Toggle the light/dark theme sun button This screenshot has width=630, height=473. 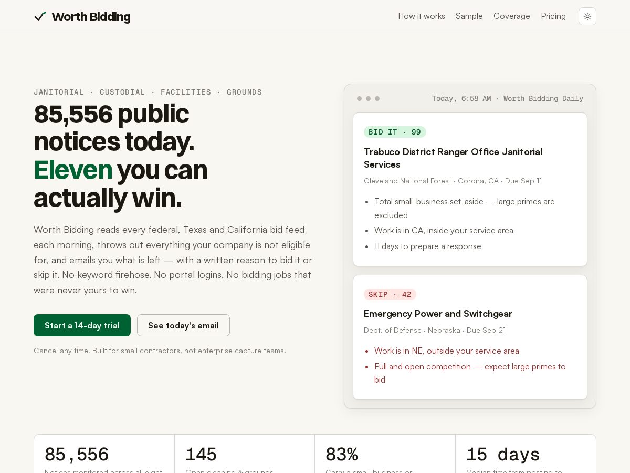(587, 16)
